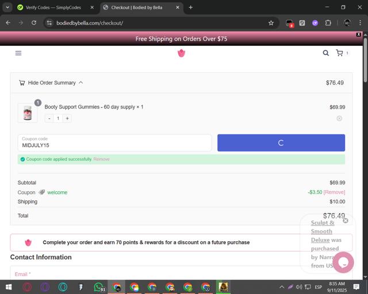Go forward with the browser arrow
368x294 pixels.
point(21,23)
